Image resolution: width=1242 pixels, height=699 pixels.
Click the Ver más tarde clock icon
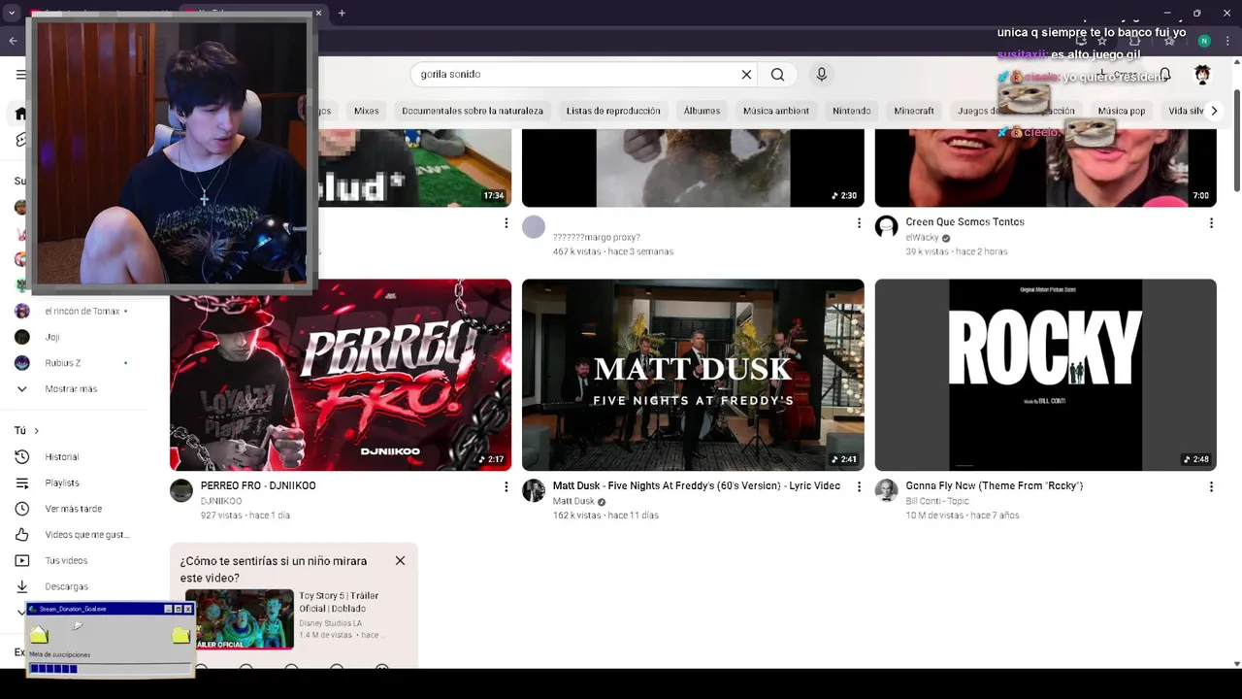pyautogui.click(x=21, y=509)
